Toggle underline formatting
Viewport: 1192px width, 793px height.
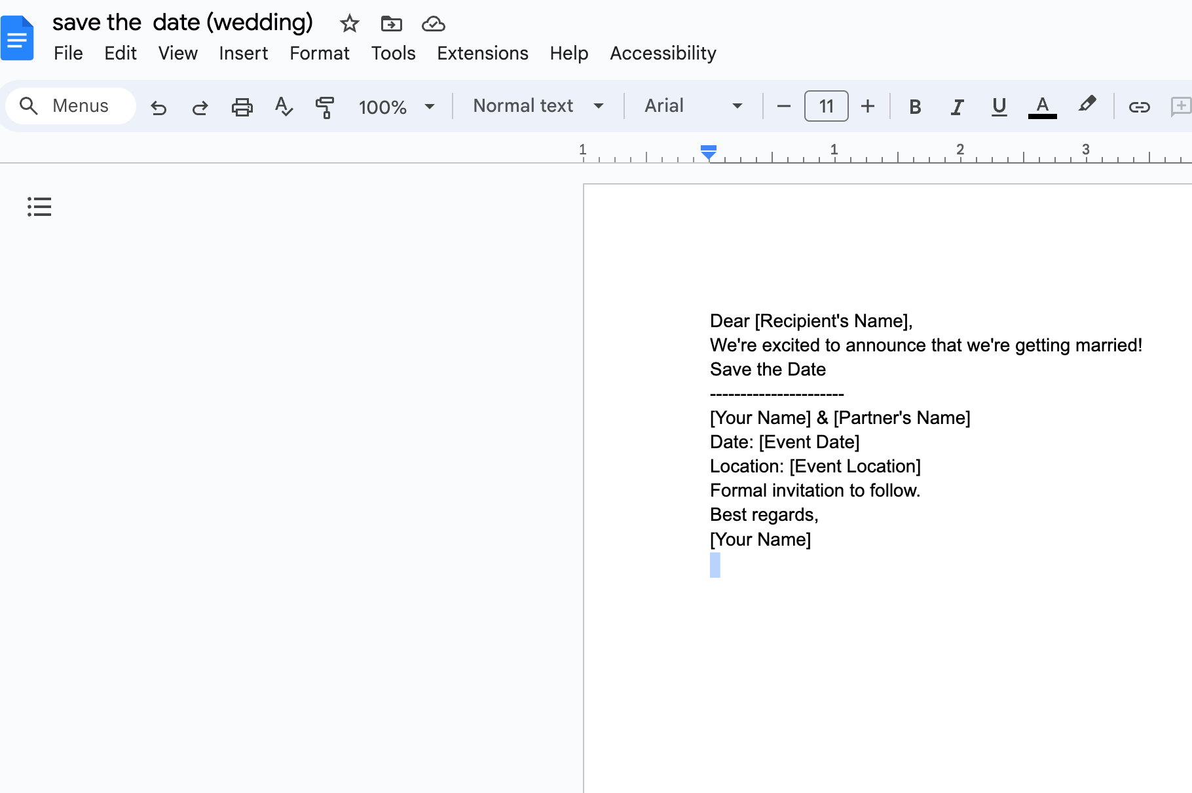pos(999,106)
